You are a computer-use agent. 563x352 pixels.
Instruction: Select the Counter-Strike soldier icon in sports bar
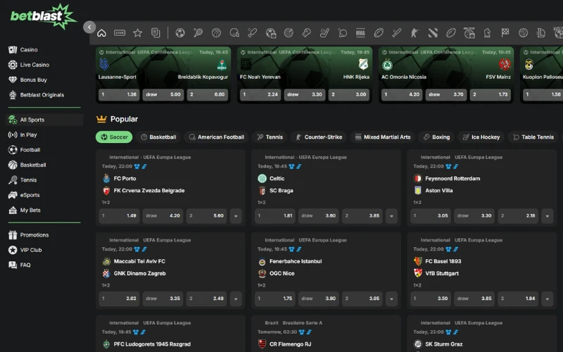(x=415, y=33)
